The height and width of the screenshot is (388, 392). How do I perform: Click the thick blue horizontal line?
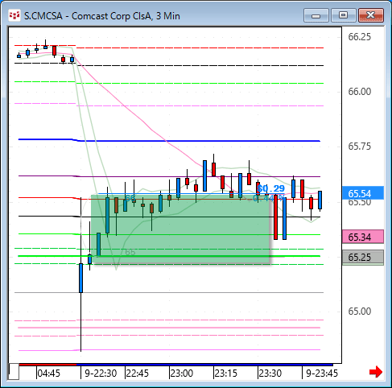[x=169, y=140]
